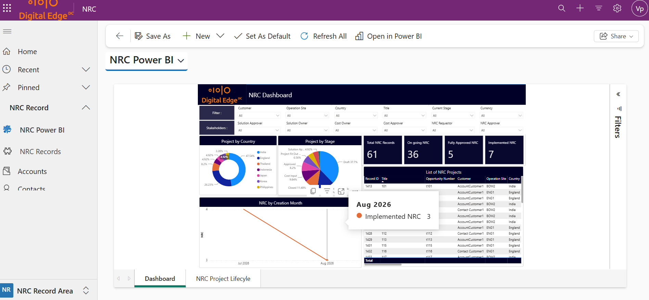The width and height of the screenshot is (649, 300).
Task: Click the horizontal scrollbar below the Total row
Action: coord(383,264)
